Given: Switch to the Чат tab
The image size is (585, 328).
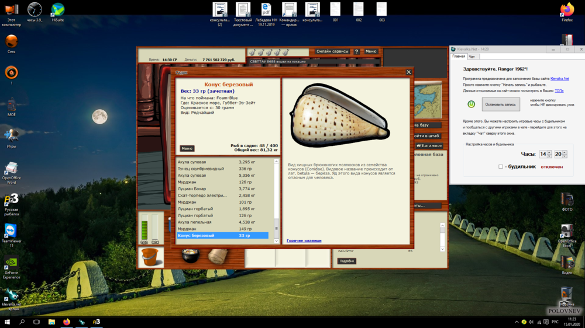Looking at the screenshot, I should (472, 57).
